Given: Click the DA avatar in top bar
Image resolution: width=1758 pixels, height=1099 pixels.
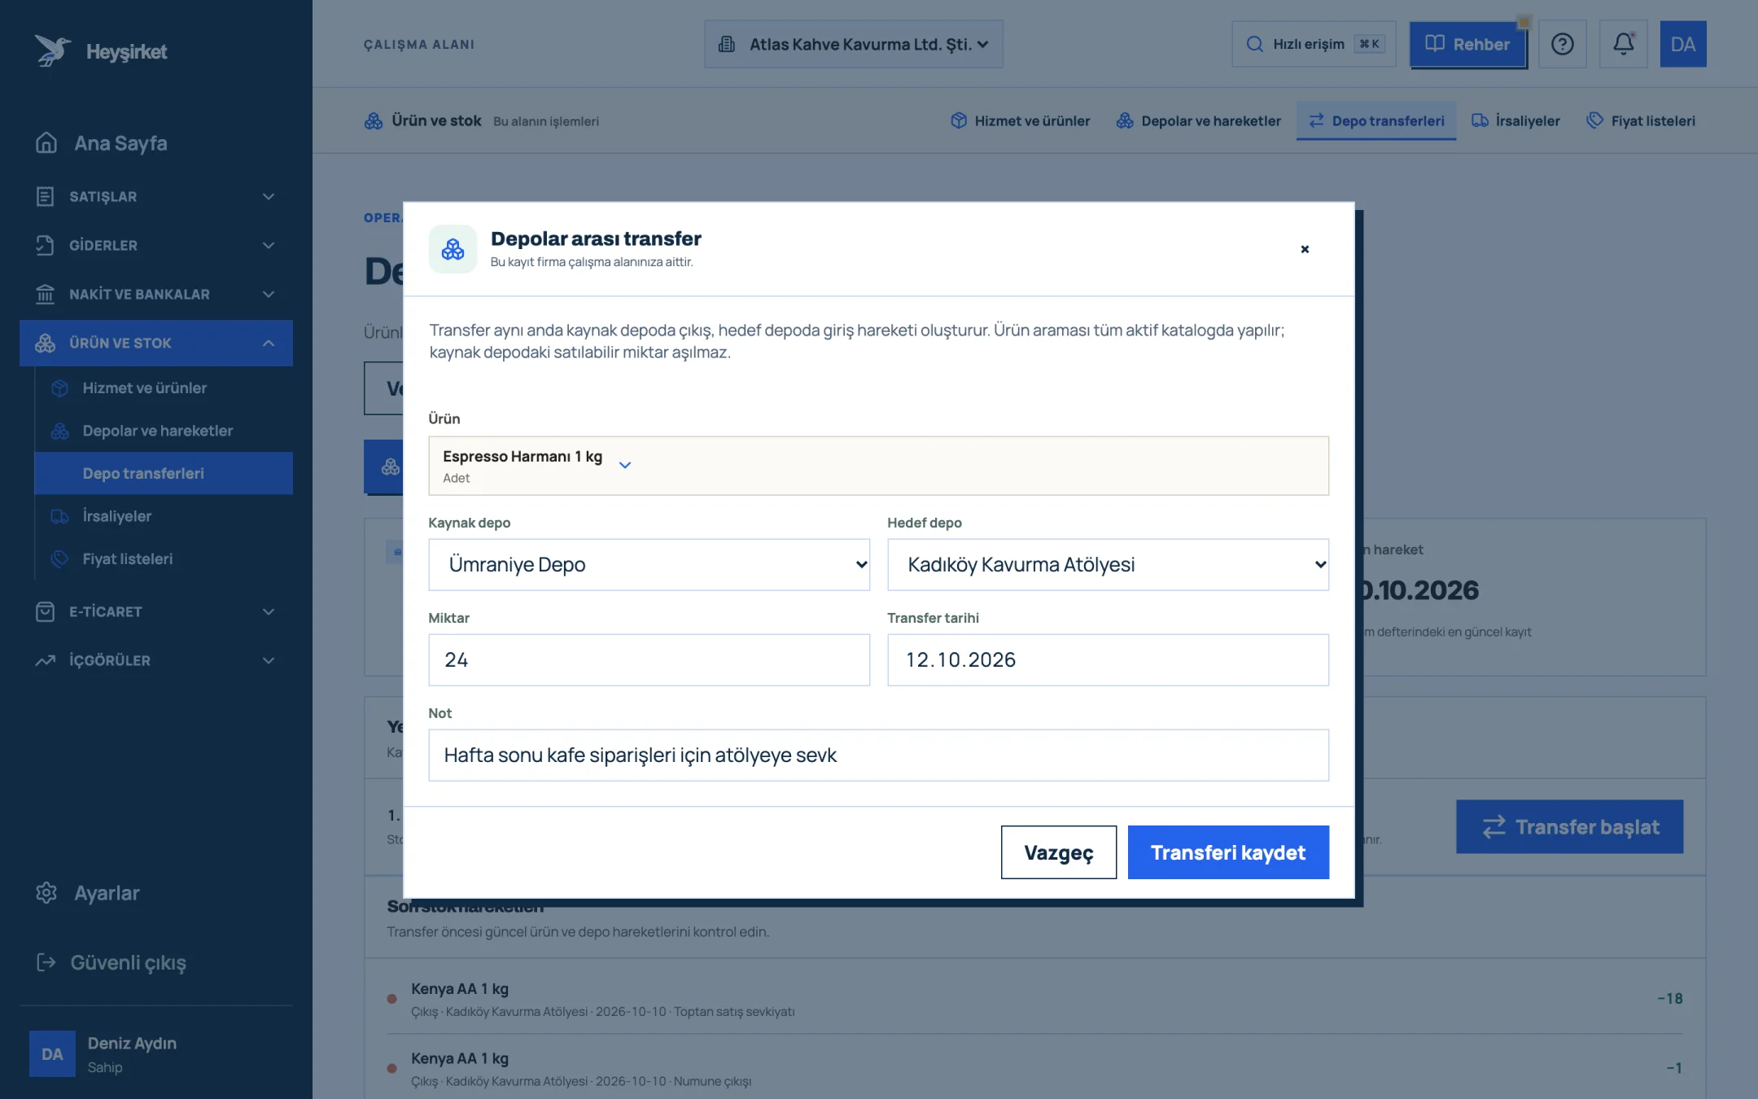Looking at the screenshot, I should tap(1683, 44).
